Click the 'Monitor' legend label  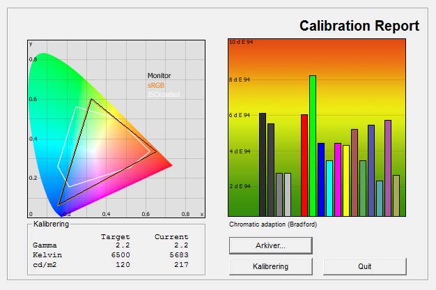pyautogui.click(x=159, y=76)
